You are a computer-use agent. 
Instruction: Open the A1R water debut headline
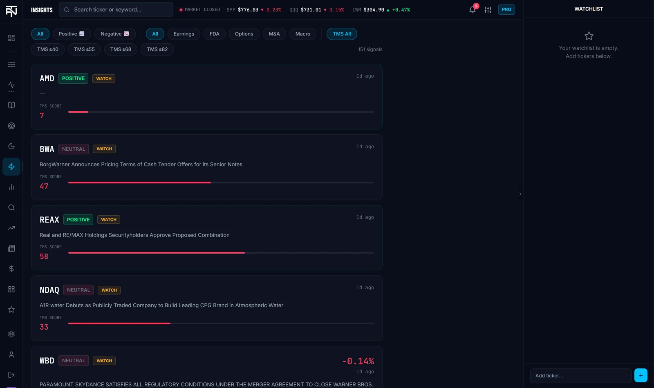(x=161, y=305)
